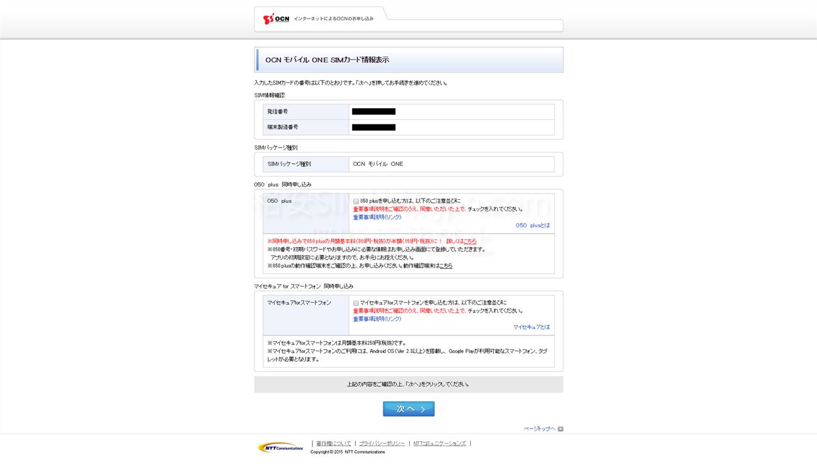Click the arrow icon beside ページトップへ
This screenshot has width=817, height=470.
point(561,429)
